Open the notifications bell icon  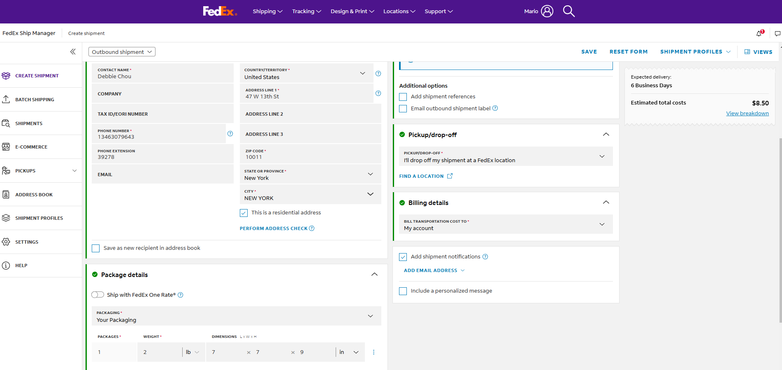(759, 33)
